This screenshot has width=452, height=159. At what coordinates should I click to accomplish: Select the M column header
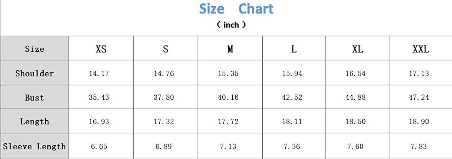(x=230, y=49)
